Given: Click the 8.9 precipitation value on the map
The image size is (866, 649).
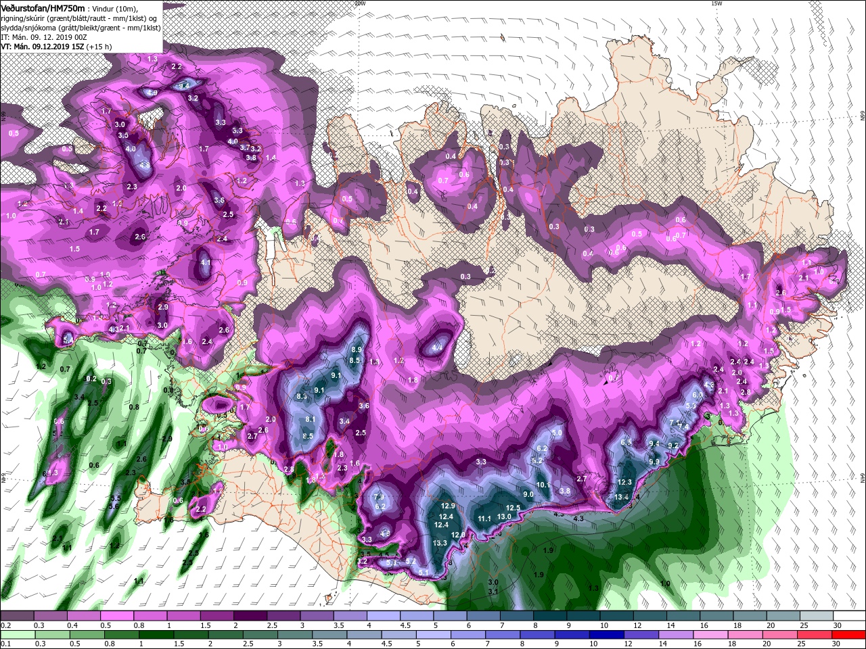Looking at the screenshot, I should pos(357,350).
